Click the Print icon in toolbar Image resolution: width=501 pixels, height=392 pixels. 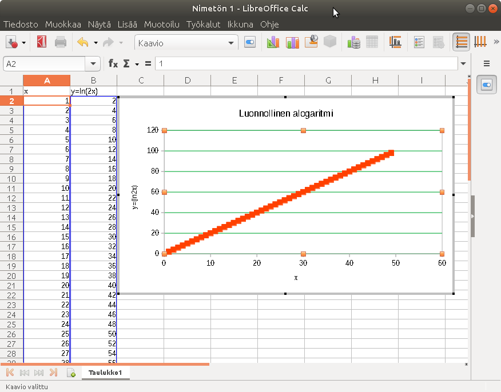click(x=61, y=42)
